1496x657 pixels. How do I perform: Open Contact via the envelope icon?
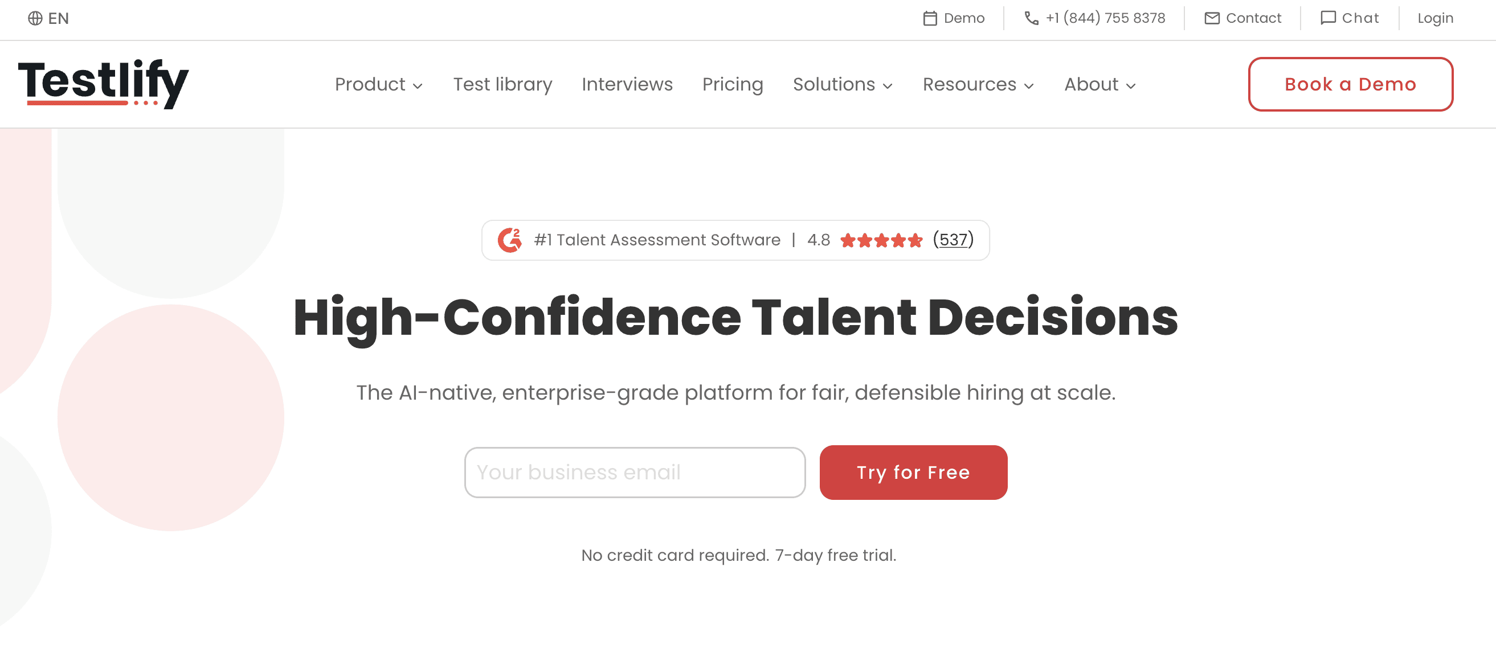coord(1212,18)
